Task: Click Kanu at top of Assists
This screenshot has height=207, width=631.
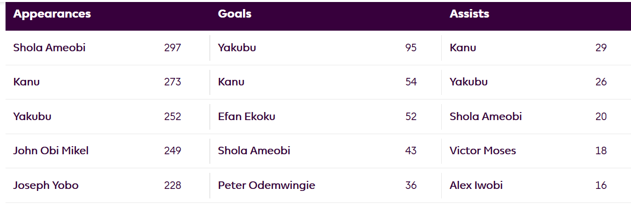Action: (x=463, y=48)
